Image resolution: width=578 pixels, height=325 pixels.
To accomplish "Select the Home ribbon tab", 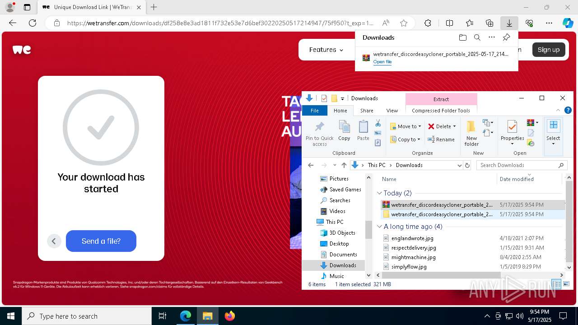I will [x=340, y=110].
